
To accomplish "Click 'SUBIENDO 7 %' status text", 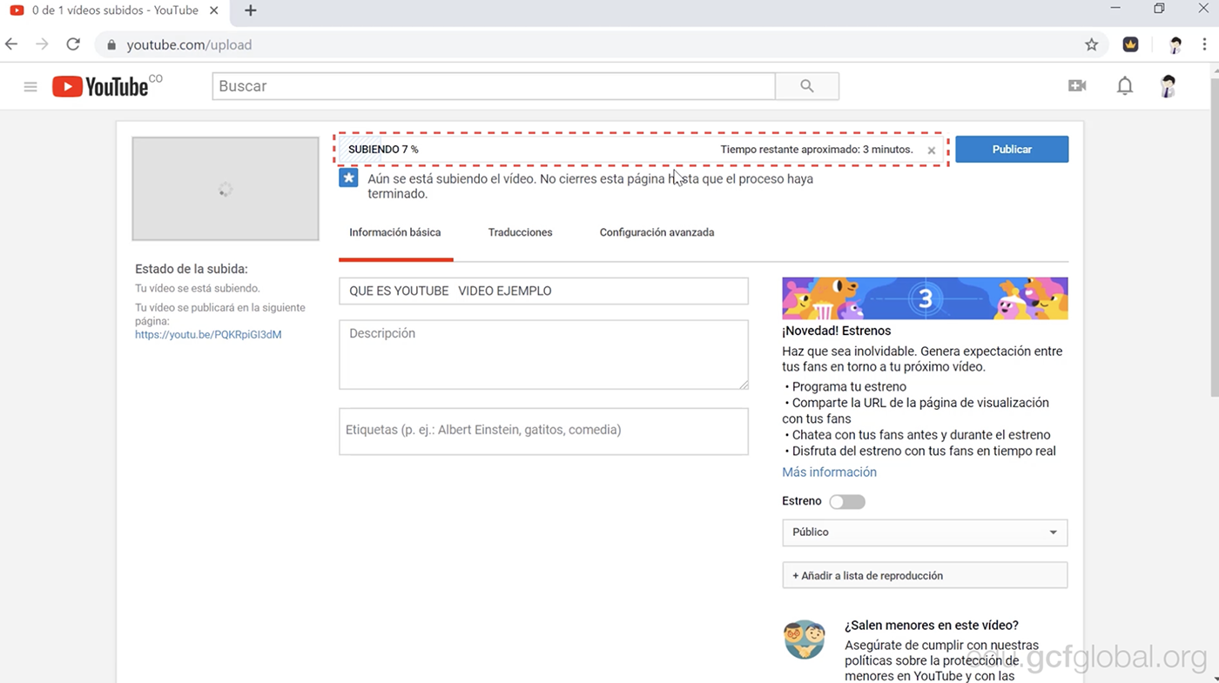I will 383,150.
